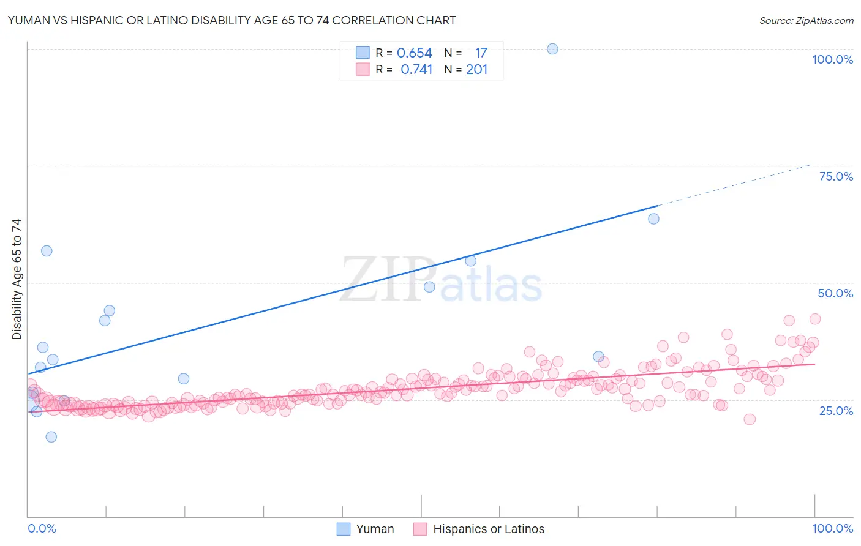
Task: Click the blue Yuman legend swatch
Action: [x=344, y=529]
